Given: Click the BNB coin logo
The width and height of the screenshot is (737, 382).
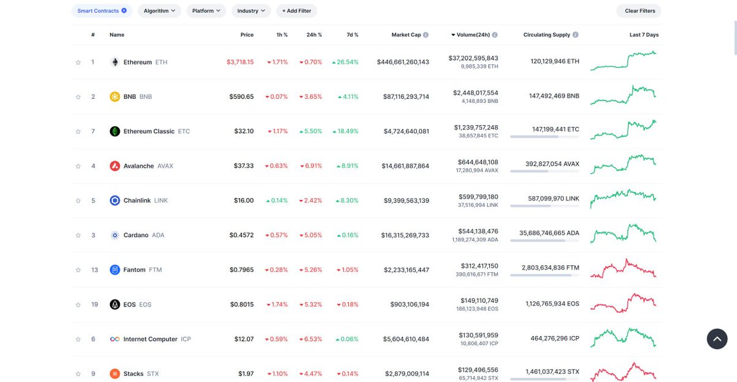Looking at the screenshot, I should (x=115, y=97).
